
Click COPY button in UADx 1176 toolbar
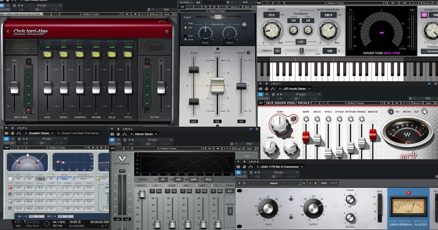[x=324, y=183]
